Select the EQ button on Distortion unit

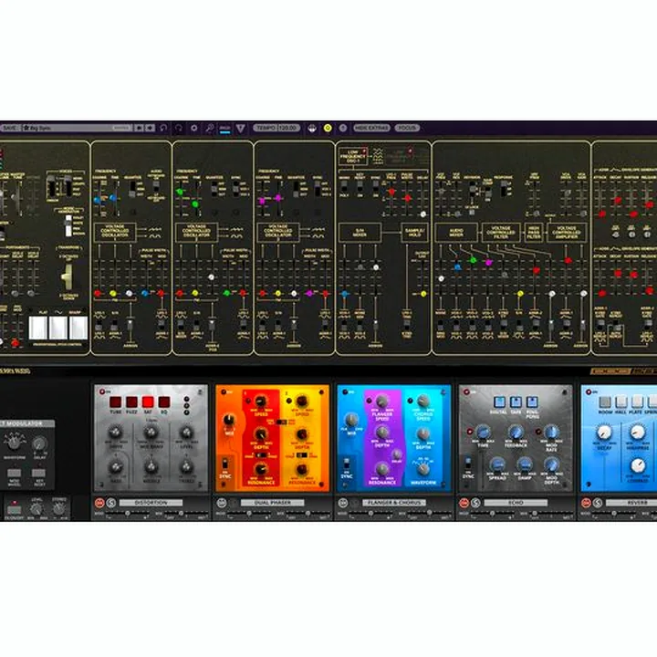pos(164,402)
